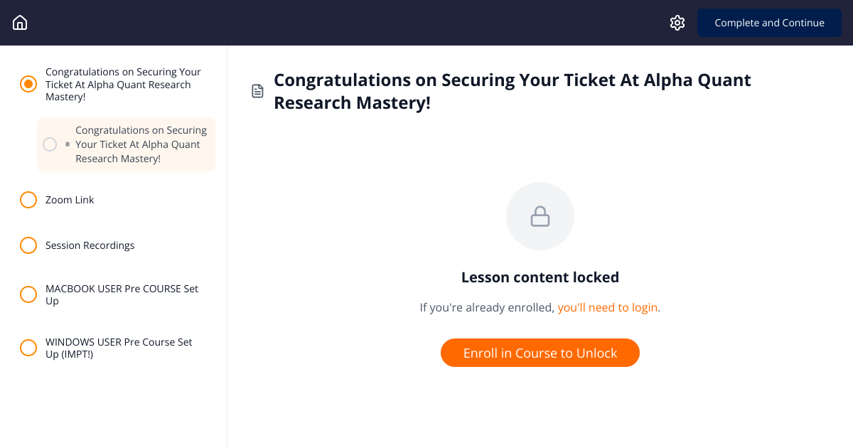Select the radio circle for 'Session Recordings'
This screenshot has width=853, height=448.
tap(28, 245)
